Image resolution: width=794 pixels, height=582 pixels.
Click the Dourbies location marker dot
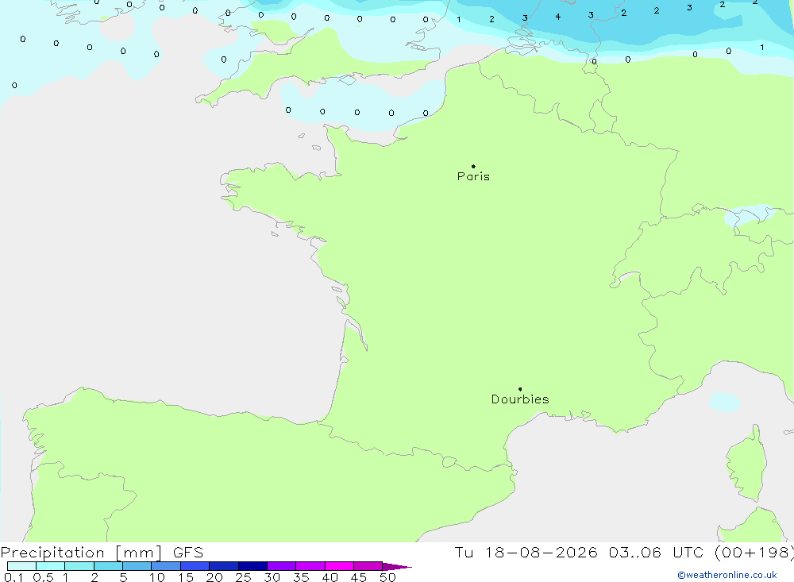[520, 389]
